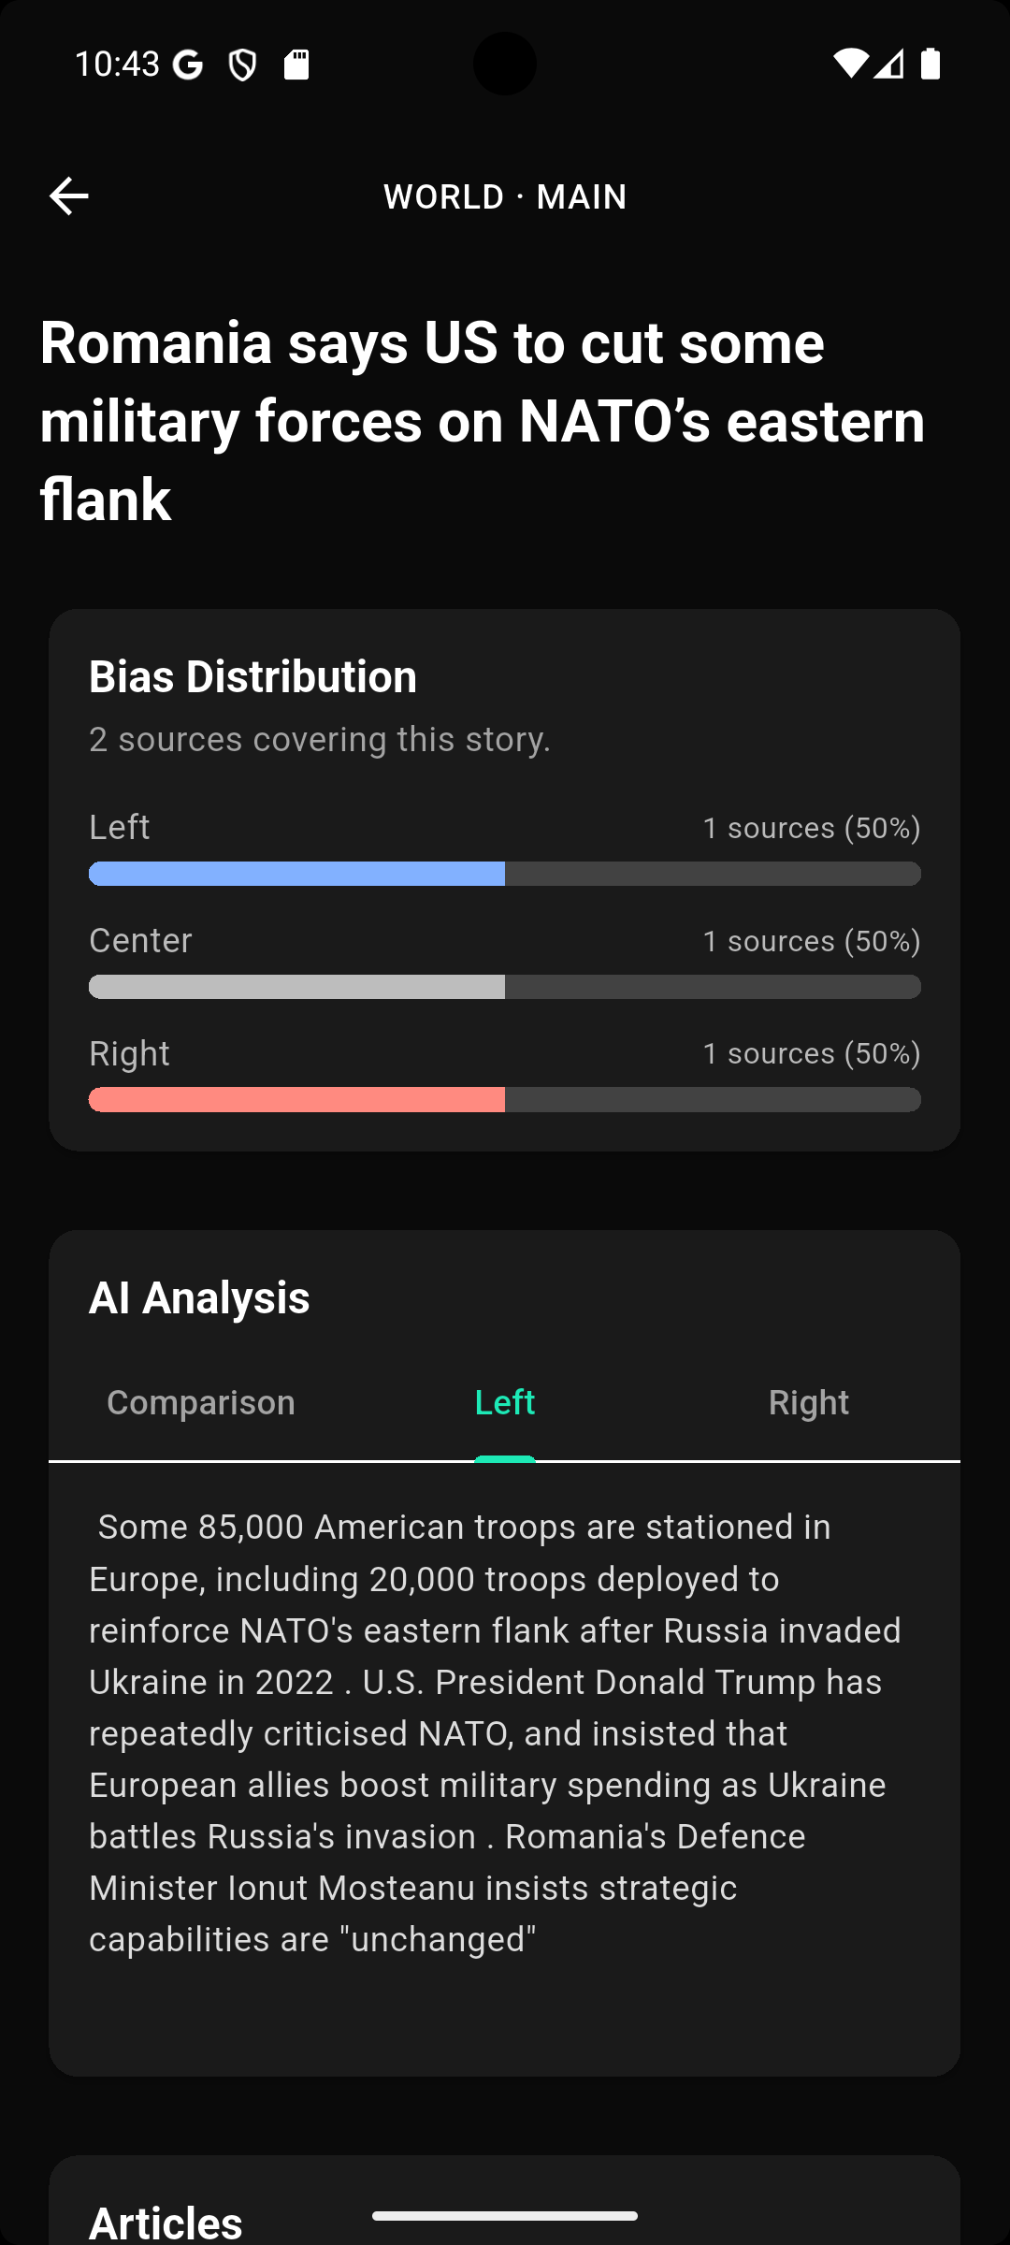1010x2245 pixels.
Task: Open the WORLD · MAIN section header
Action: [x=504, y=196]
